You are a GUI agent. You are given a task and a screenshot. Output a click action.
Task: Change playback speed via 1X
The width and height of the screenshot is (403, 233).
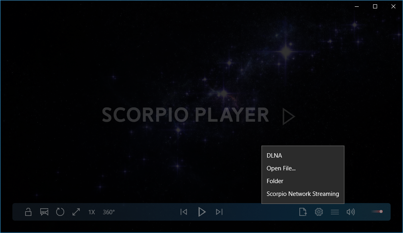click(x=92, y=212)
